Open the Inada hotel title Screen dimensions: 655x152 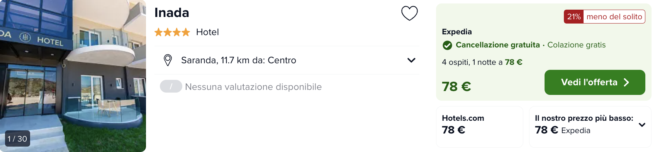pos(172,13)
